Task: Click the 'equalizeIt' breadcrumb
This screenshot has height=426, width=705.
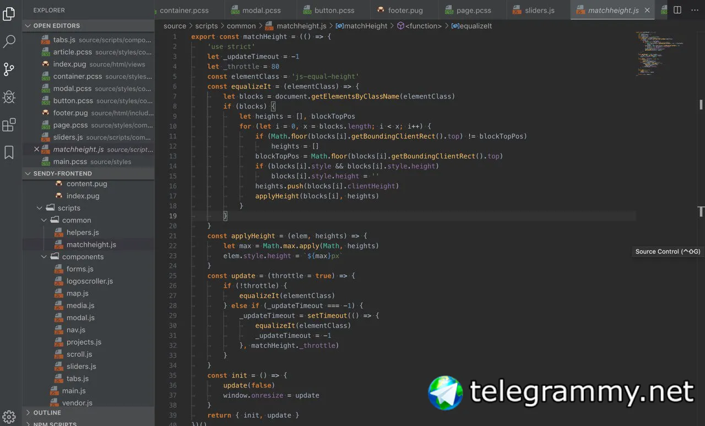Action: [471, 26]
